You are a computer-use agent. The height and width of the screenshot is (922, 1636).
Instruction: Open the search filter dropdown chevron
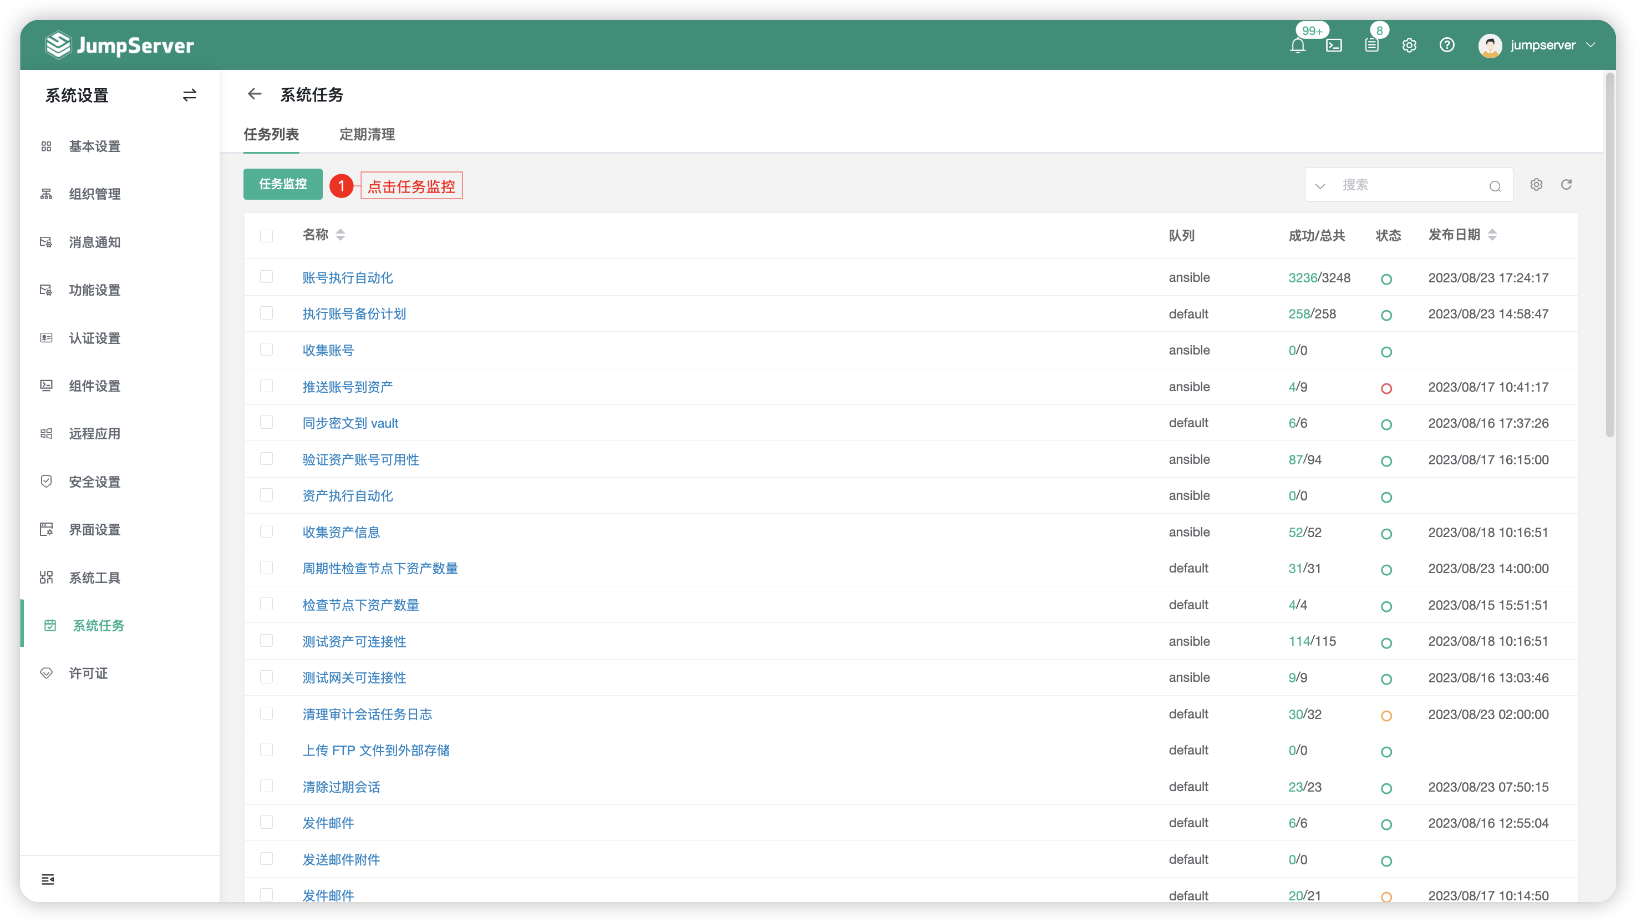(1320, 185)
